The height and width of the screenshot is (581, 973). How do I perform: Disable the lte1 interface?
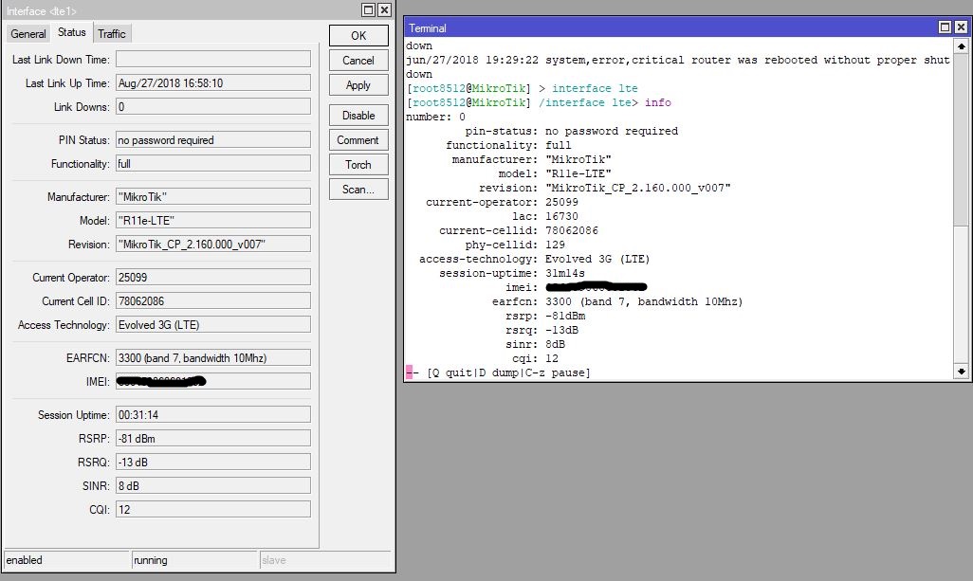tap(358, 116)
